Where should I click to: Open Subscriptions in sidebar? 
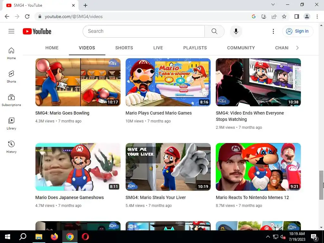(11, 100)
